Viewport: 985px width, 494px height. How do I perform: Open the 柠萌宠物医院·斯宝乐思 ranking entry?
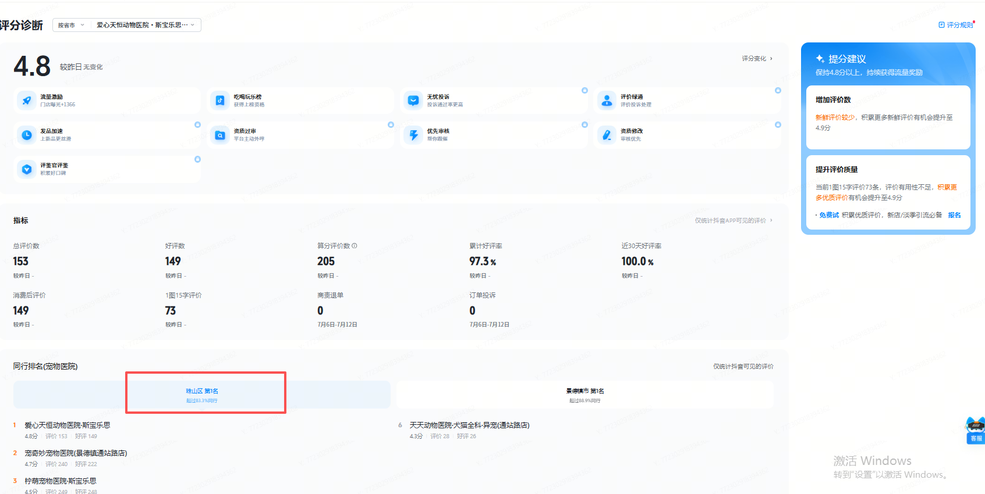[61, 481]
